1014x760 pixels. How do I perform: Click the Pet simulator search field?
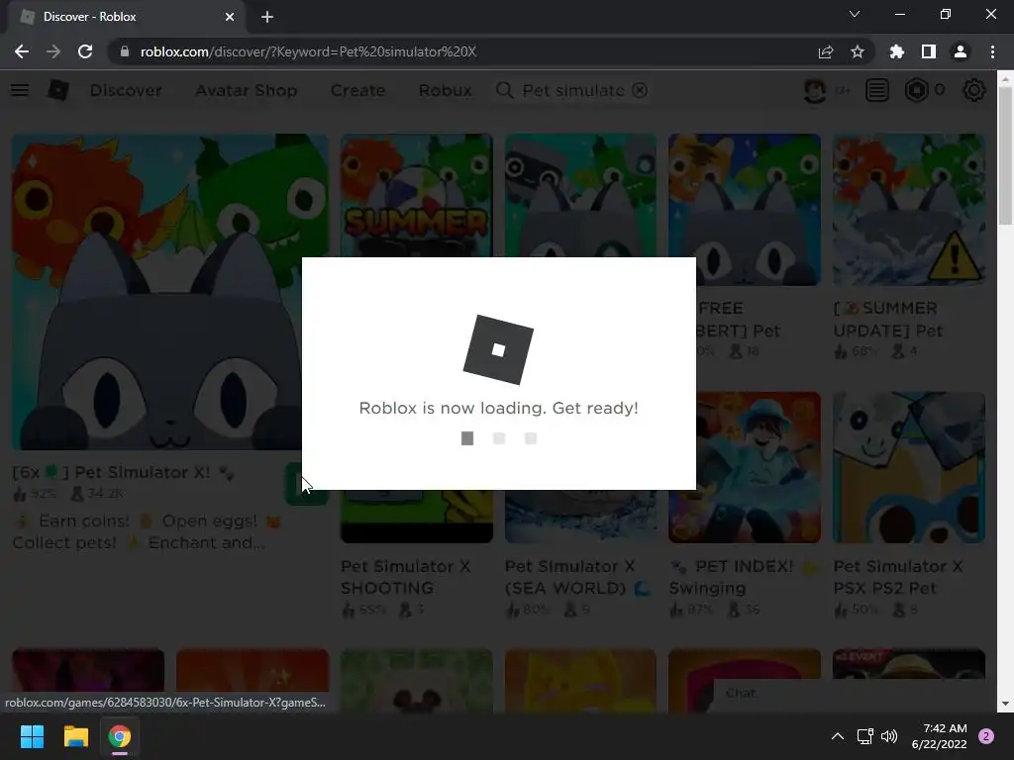pos(573,90)
